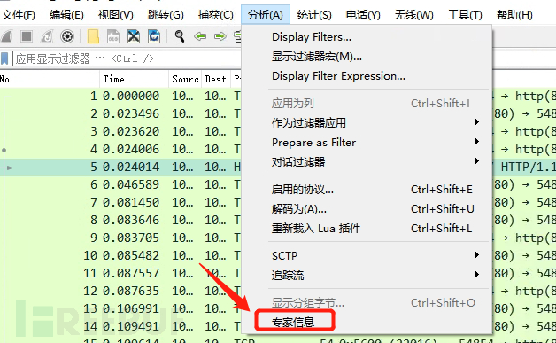Select 启用的协议... menu entry

[x=367, y=190]
